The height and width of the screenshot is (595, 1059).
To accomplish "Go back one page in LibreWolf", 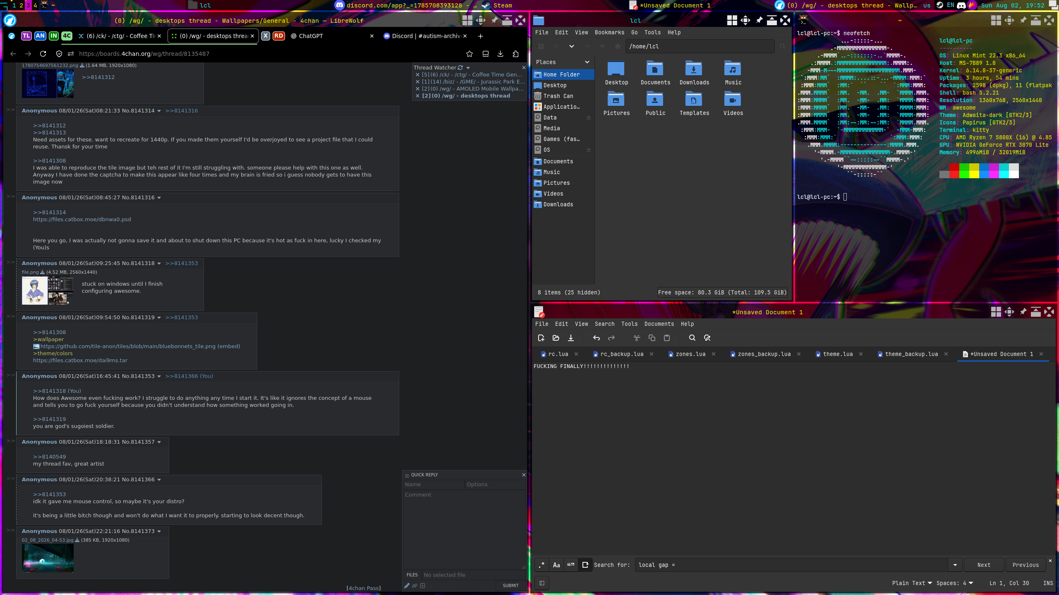I will pos(13,54).
